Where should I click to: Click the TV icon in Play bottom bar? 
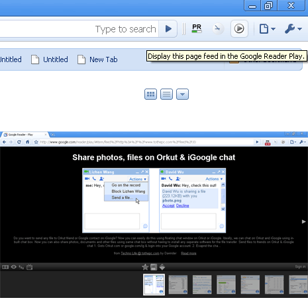[29, 267]
